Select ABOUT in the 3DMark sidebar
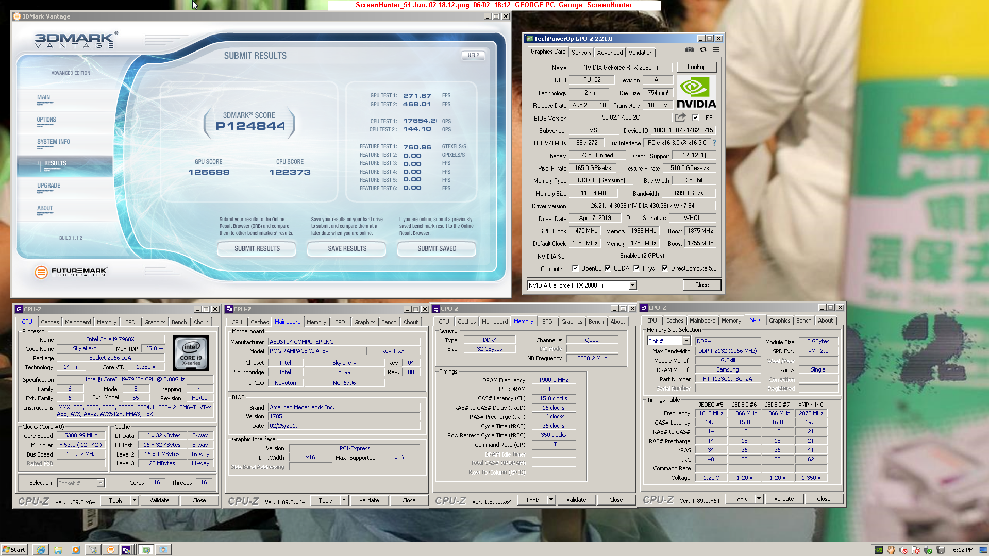The height and width of the screenshot is (556, 989). click(x=45, y=208)
